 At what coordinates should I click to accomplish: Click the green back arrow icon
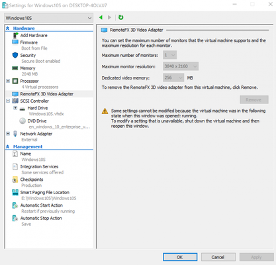101,17
